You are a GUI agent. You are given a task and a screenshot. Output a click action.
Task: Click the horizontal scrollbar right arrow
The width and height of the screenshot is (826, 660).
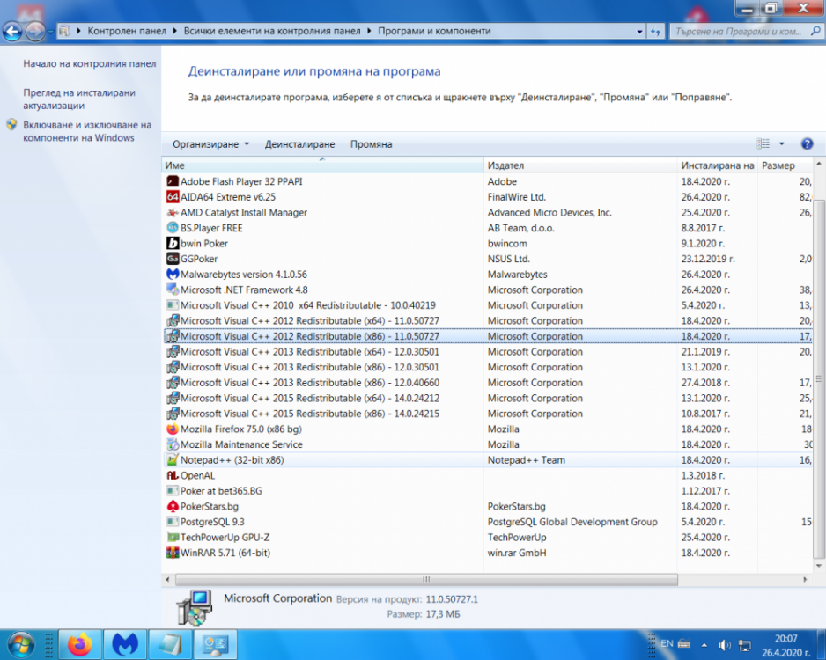pos(805,579)
